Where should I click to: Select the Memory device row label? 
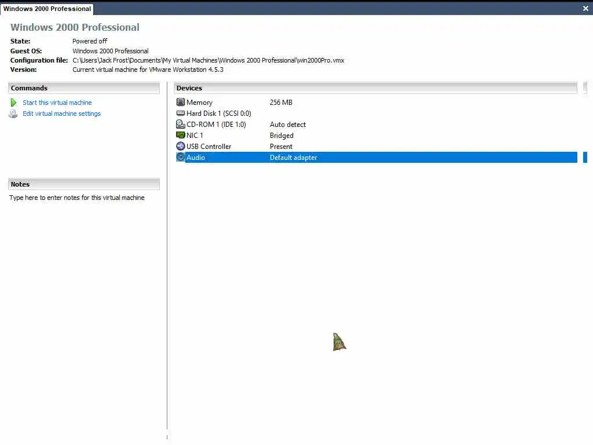pos(199,103)
